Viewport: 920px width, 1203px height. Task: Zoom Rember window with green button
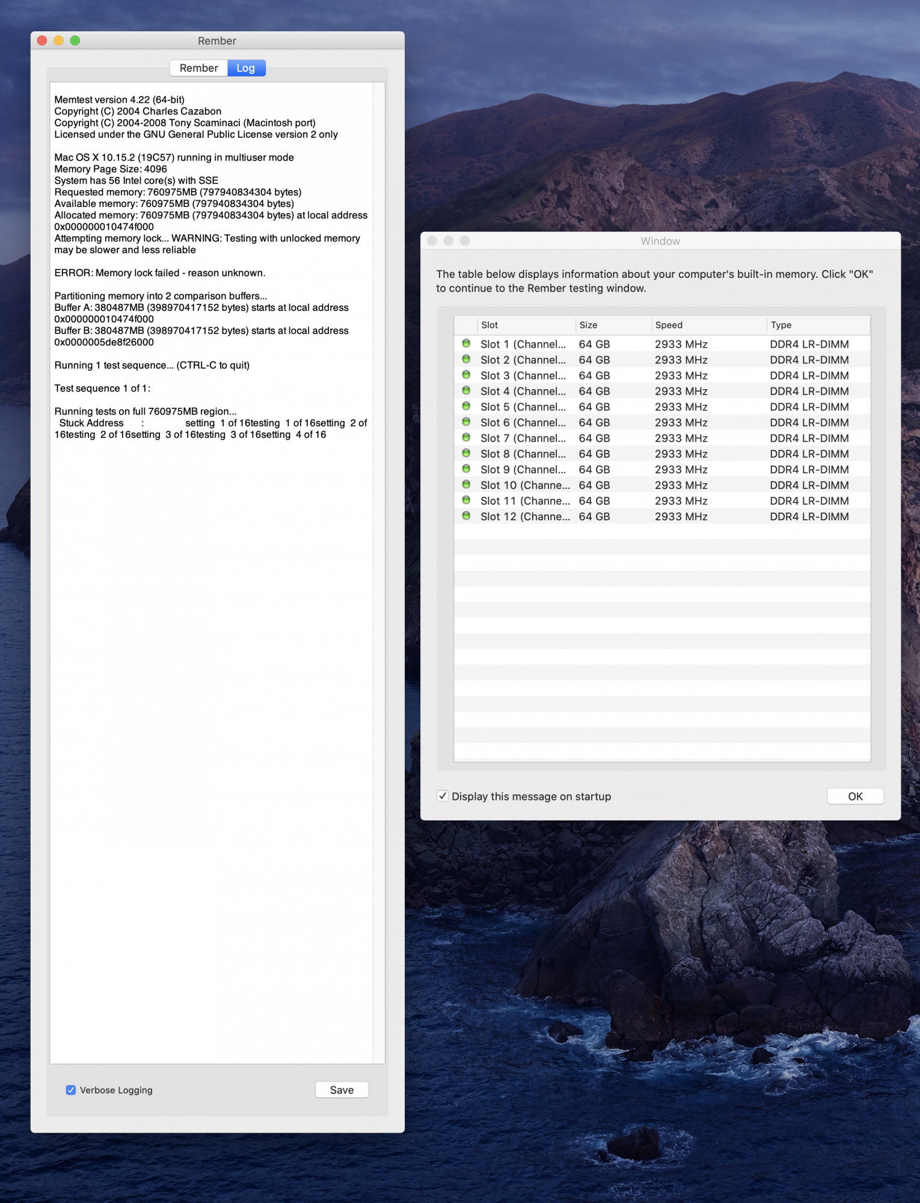coord(75,40)
